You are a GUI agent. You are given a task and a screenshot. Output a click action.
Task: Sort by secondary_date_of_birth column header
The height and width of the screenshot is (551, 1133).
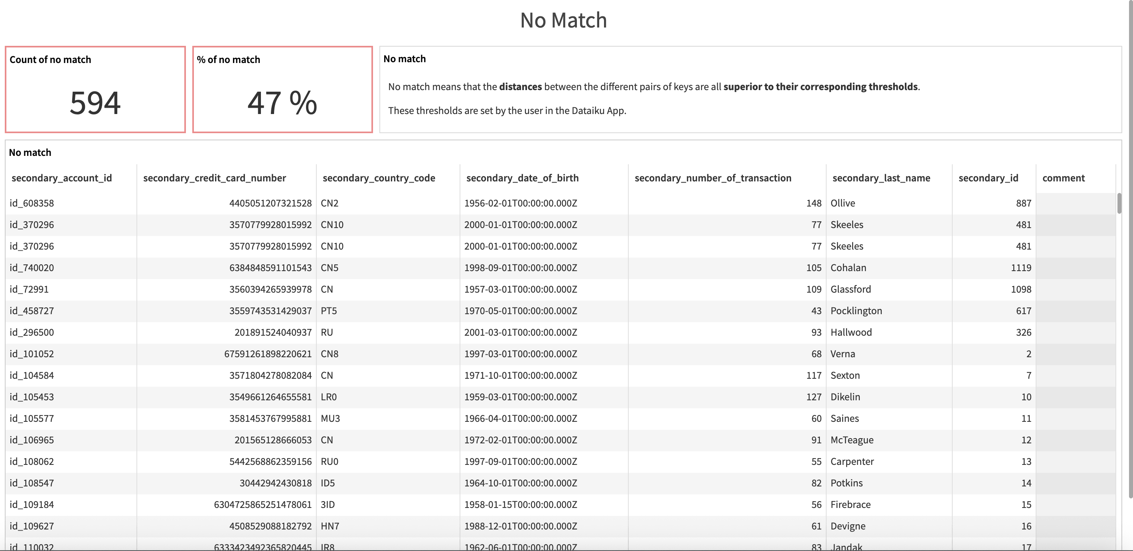522,178
